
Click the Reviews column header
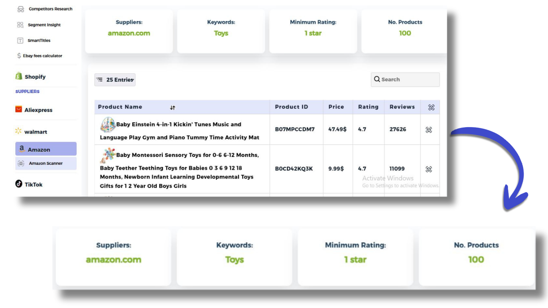point(402,107)
